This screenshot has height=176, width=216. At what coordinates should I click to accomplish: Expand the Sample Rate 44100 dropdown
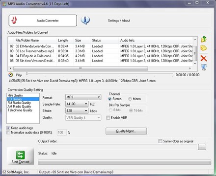[x=77, y=104]
